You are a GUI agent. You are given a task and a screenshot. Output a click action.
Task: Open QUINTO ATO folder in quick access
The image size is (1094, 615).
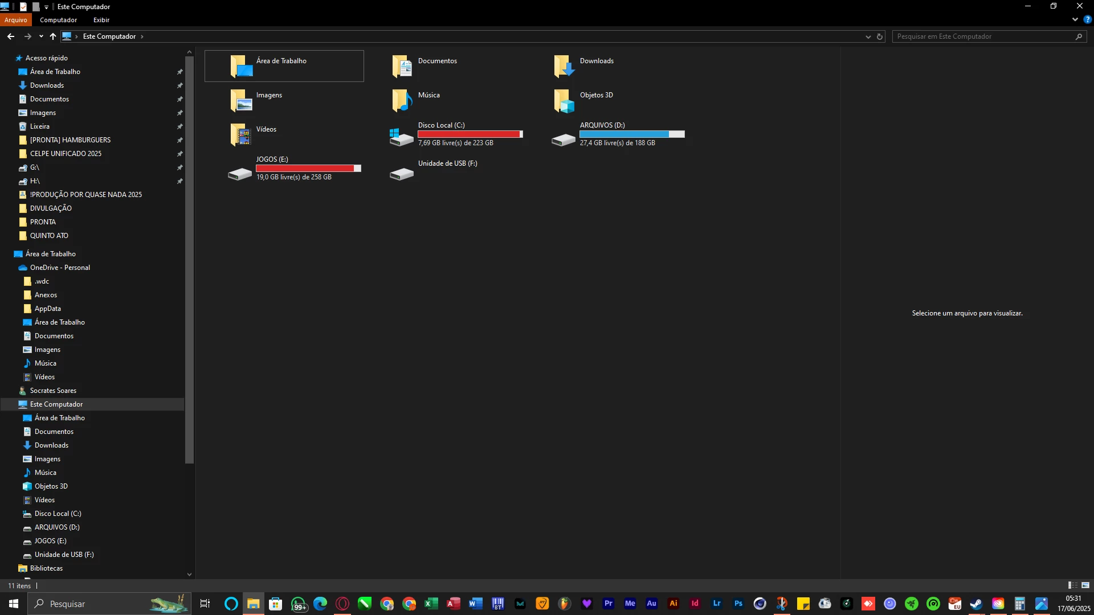49,236
